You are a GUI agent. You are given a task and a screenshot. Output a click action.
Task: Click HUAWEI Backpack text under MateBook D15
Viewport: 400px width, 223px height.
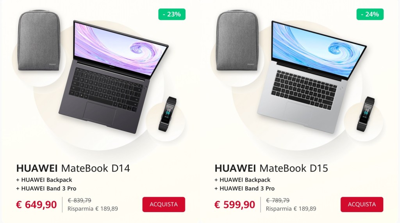click(x=245, y=180)
